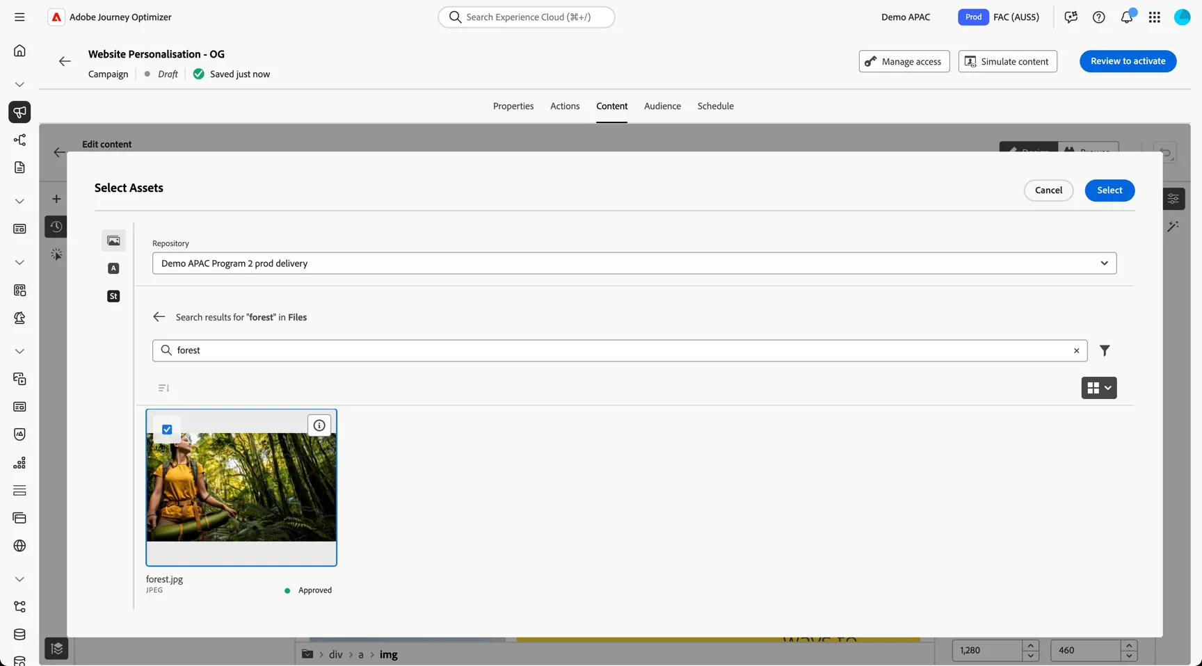Click the user profile avatar
The height and width of the screenshot is (666, 1202).
[1182, 17]
